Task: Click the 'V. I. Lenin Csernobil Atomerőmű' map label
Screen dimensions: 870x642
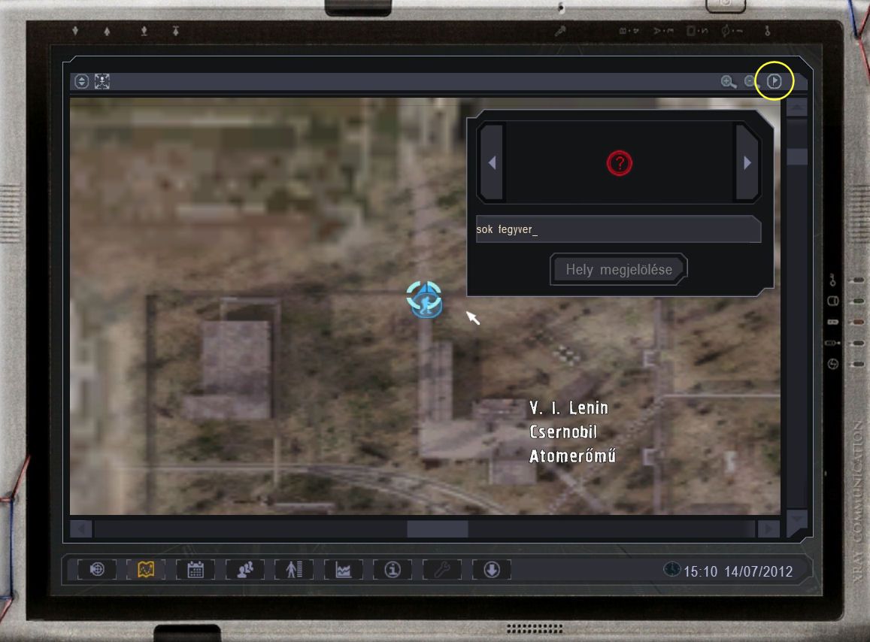Action: pos(572,432)
